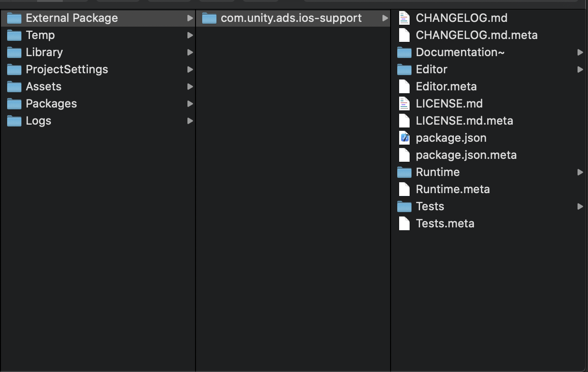Click the Library folder icon
Viewport: 588px width, 372px height.
pos(14,52)
